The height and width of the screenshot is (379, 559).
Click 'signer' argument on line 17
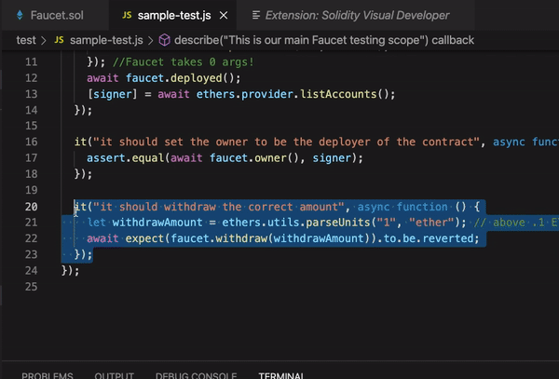[x=332, y=157]
